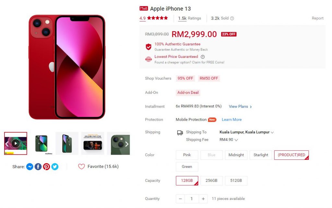The image size is (332, 208).
Task: Select the Midnight color option
Action: click(x=236, y=155)
